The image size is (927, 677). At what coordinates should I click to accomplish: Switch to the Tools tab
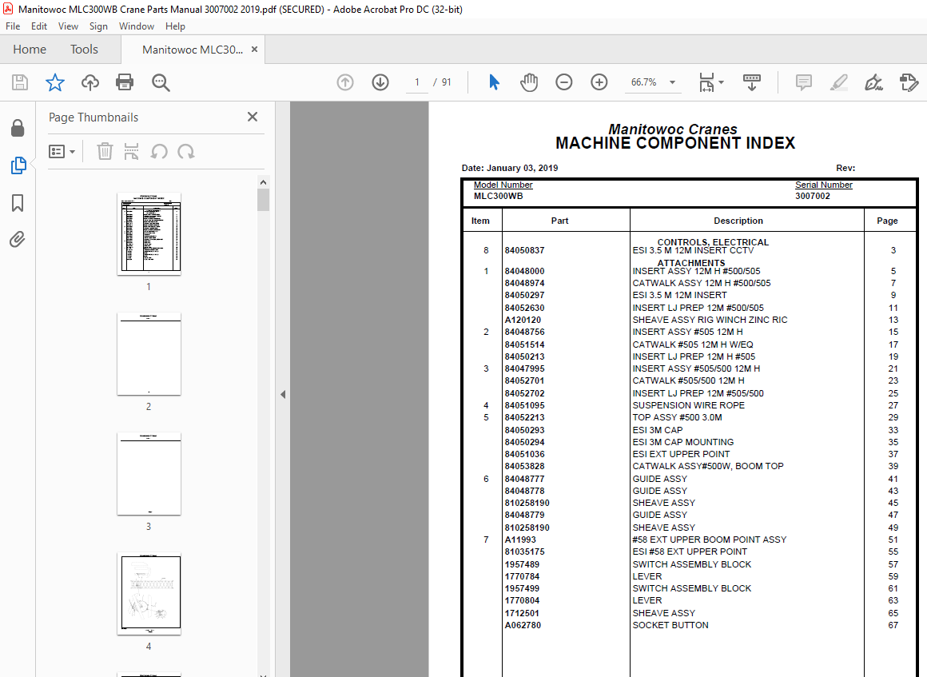coord(84,49)
